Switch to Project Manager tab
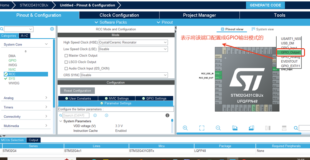Image resolution: width=310 pixels, height=160 pixels. 199,15
